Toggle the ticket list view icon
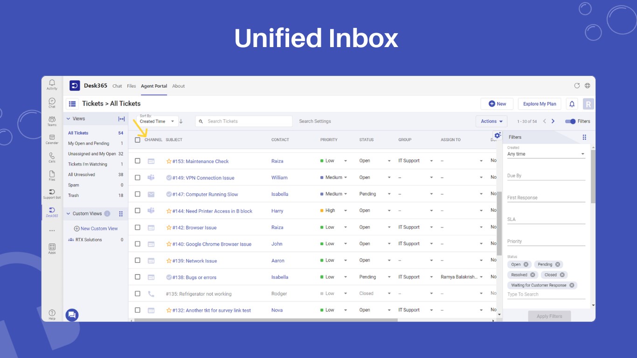The height and width of the screenshot is (358, 637). (72, 104)
